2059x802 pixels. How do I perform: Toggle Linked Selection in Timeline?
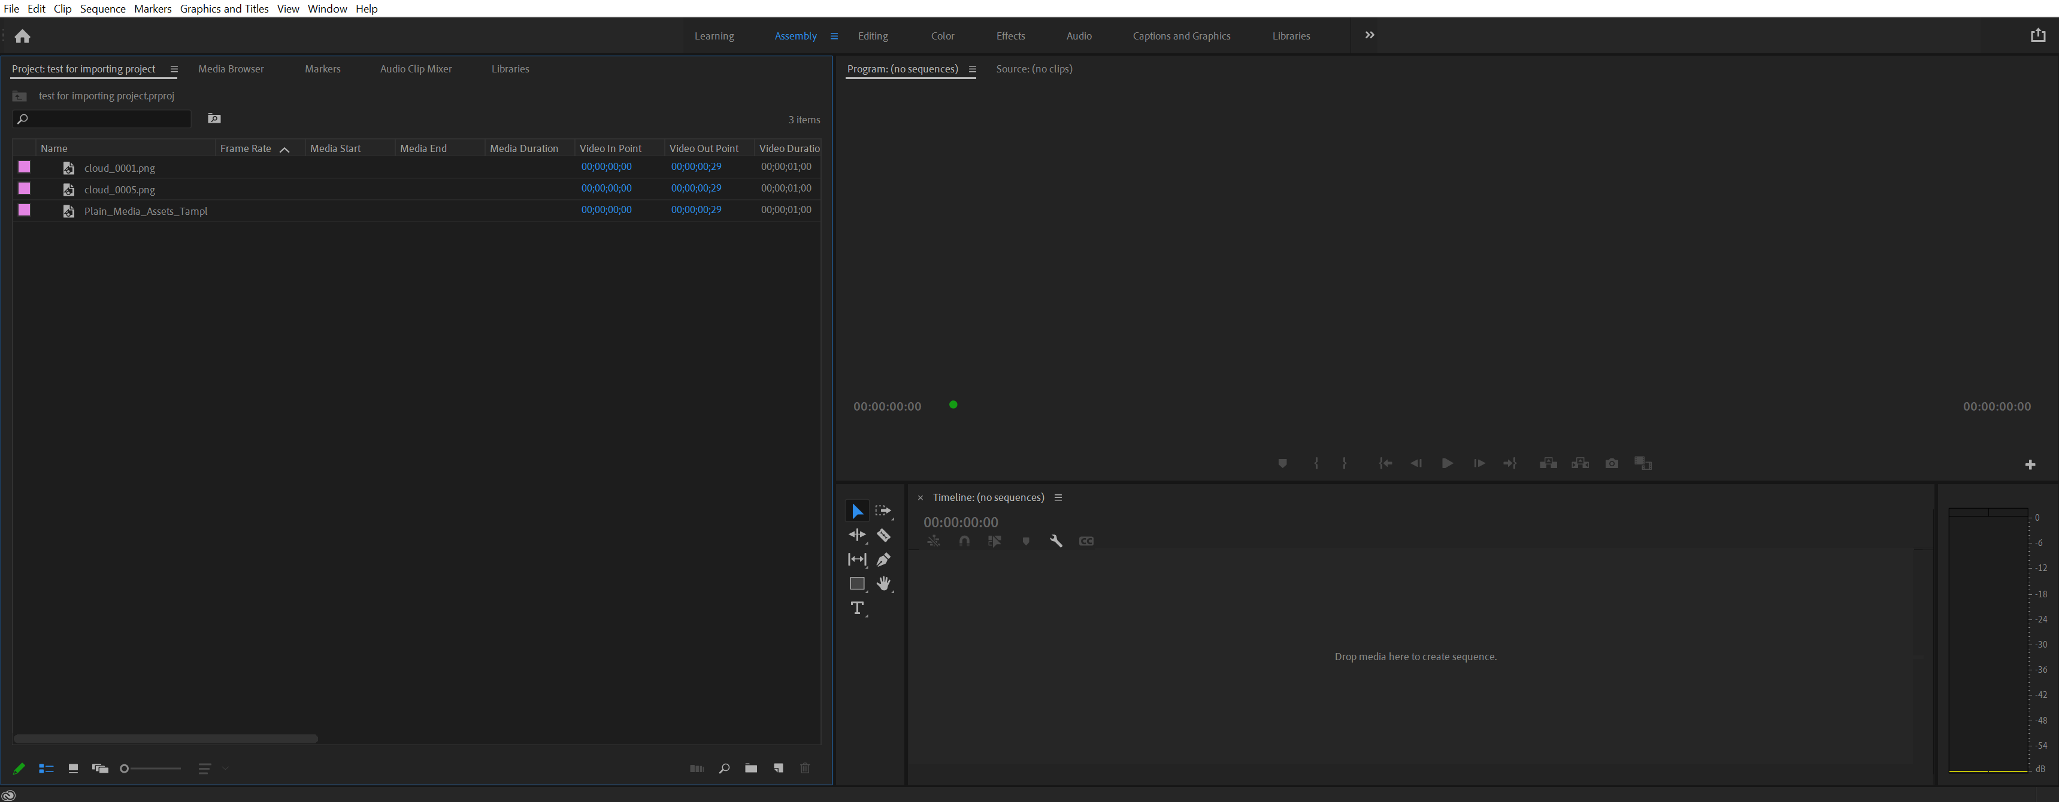click(x=994, y=541)
